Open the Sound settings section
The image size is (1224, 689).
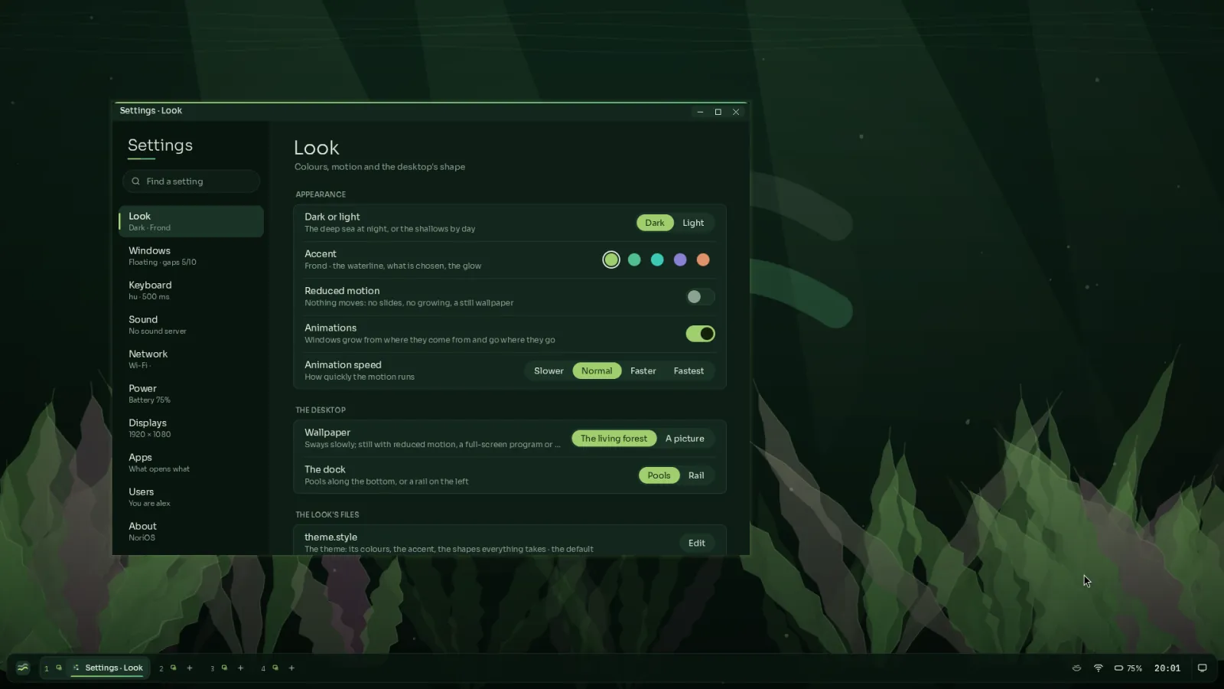click(x=191, y=325)
